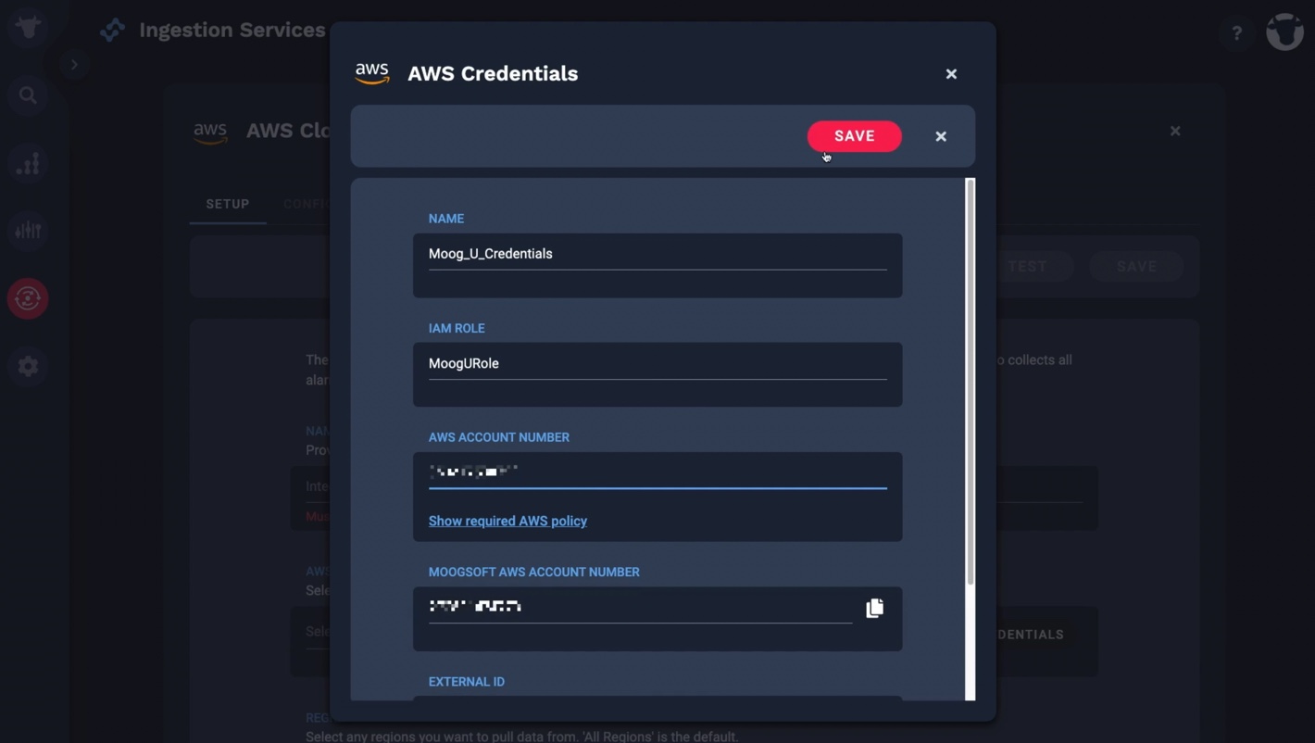Click the Moogsoft AWS Account Number field

(640, 607)
